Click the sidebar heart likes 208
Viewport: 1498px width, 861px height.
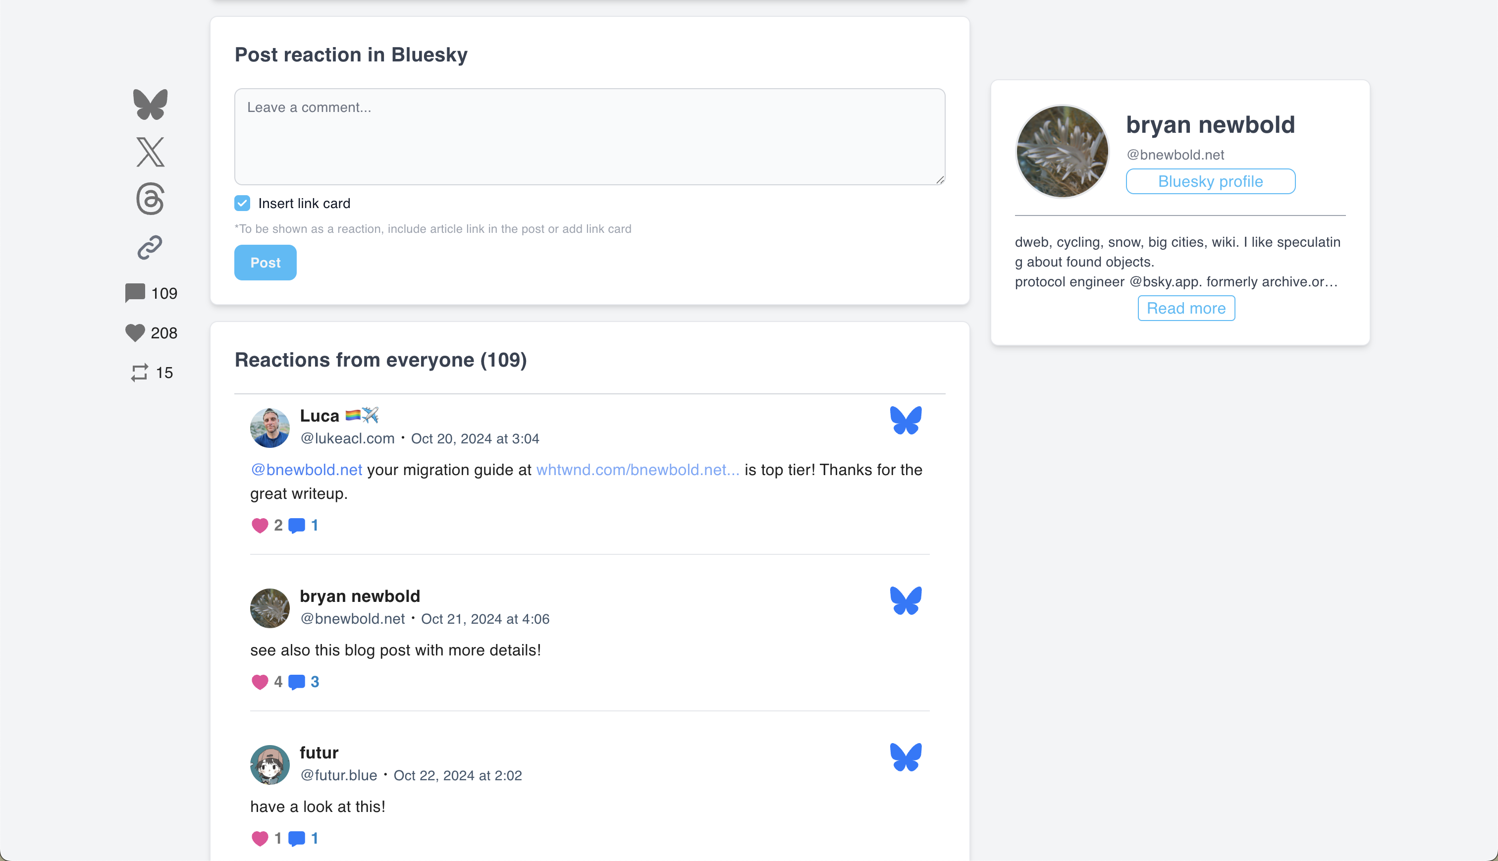tap(152, 333)
